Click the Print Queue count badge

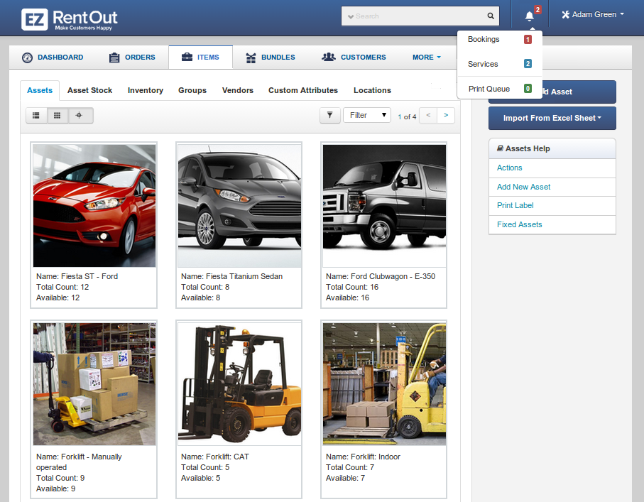(528, 88)
